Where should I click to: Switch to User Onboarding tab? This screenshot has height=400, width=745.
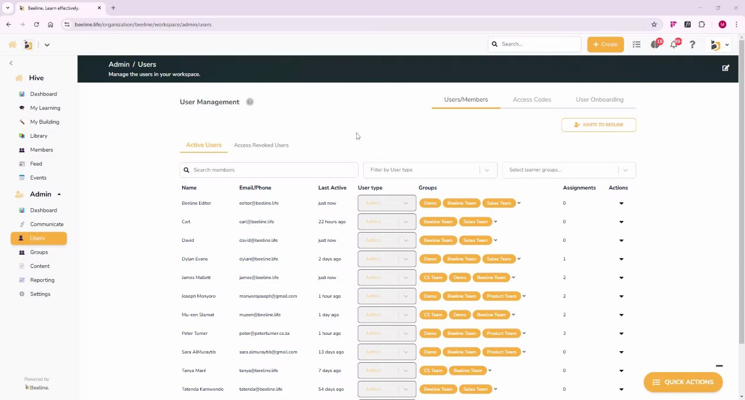pos(599,99)
